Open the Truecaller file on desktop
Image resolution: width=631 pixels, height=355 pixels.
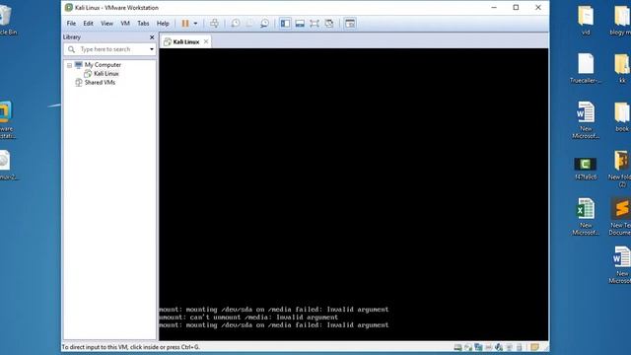586,68
